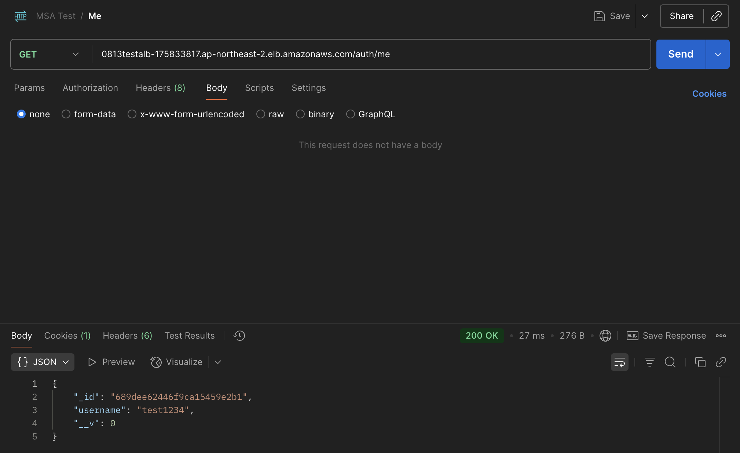
Task: Click the filter response icon
Action: [x=649, y=362]
